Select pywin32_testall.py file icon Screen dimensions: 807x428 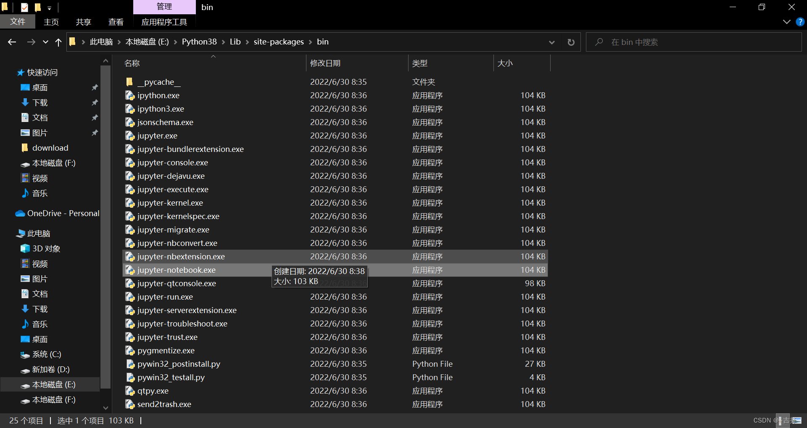coord(130,377)
